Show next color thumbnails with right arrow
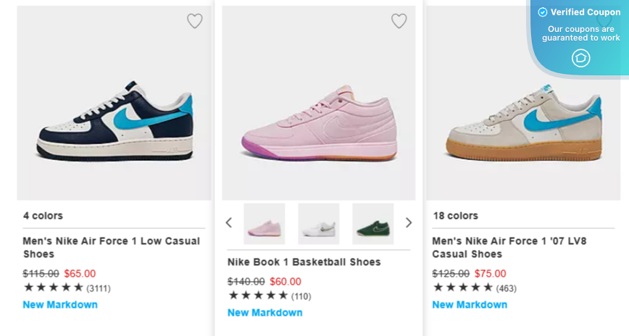The image size is (629, 336). click(408, 223)
